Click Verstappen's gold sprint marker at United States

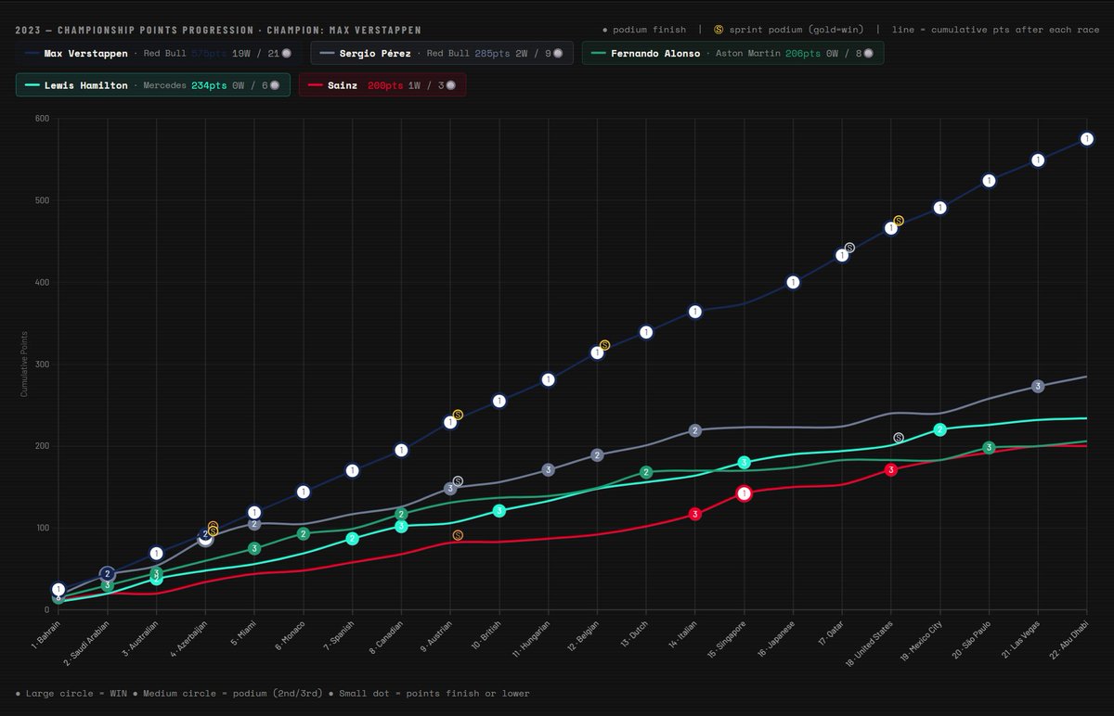899,221
